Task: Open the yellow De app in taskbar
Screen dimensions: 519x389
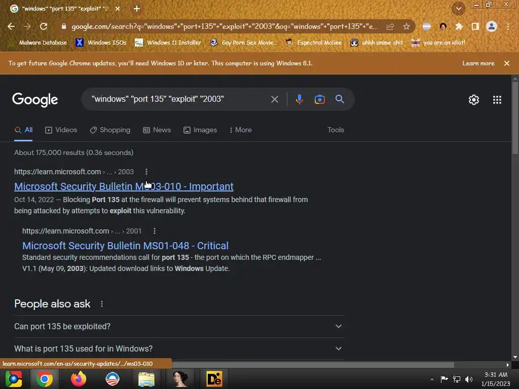Action: [x=214, y=379]
